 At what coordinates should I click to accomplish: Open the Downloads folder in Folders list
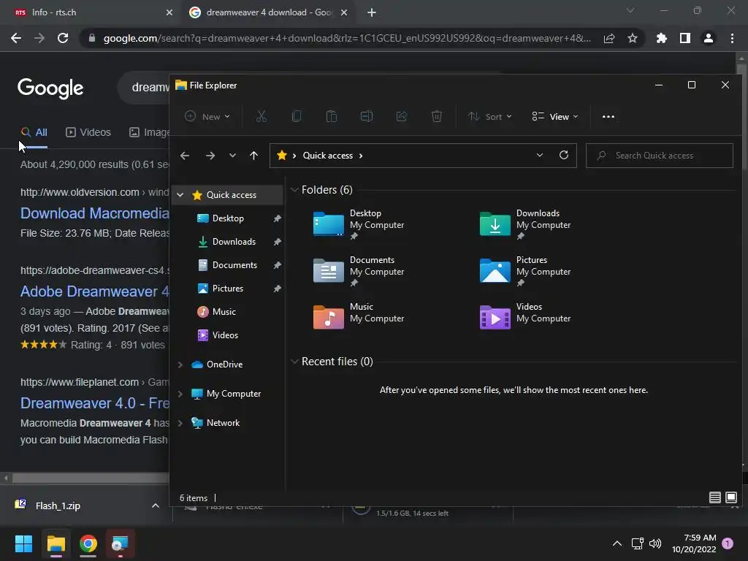click(525, 224)
